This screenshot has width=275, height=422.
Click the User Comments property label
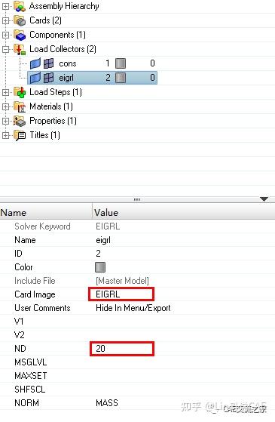tap(42, 308)
